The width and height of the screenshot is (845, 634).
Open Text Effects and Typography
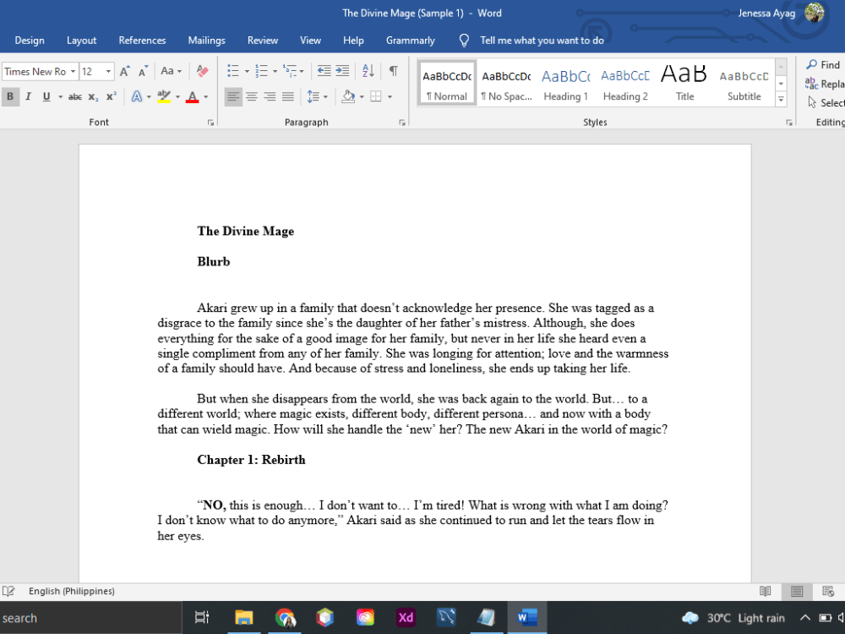137,97
